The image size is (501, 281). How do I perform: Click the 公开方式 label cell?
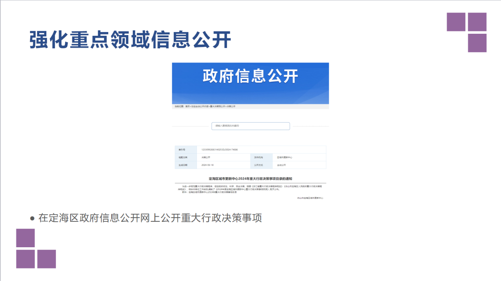258,165
